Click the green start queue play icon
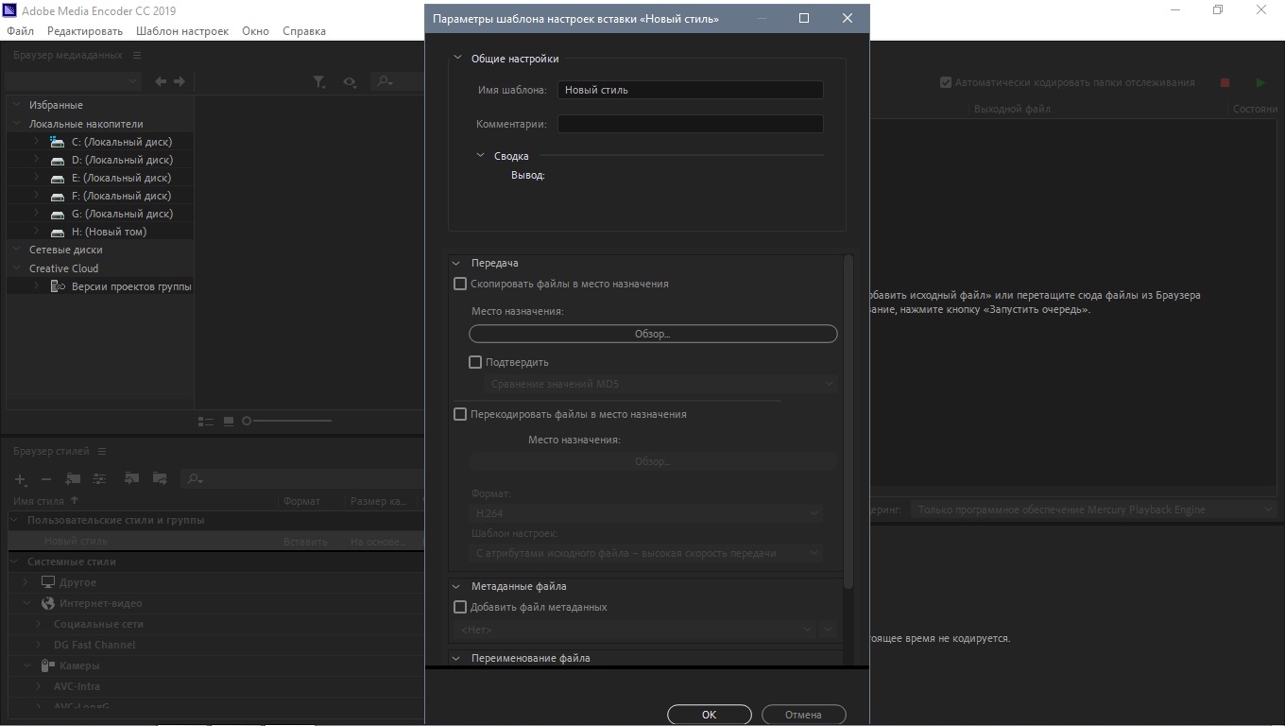This screenshot has height=726, width=1285. pos(1259,83)
